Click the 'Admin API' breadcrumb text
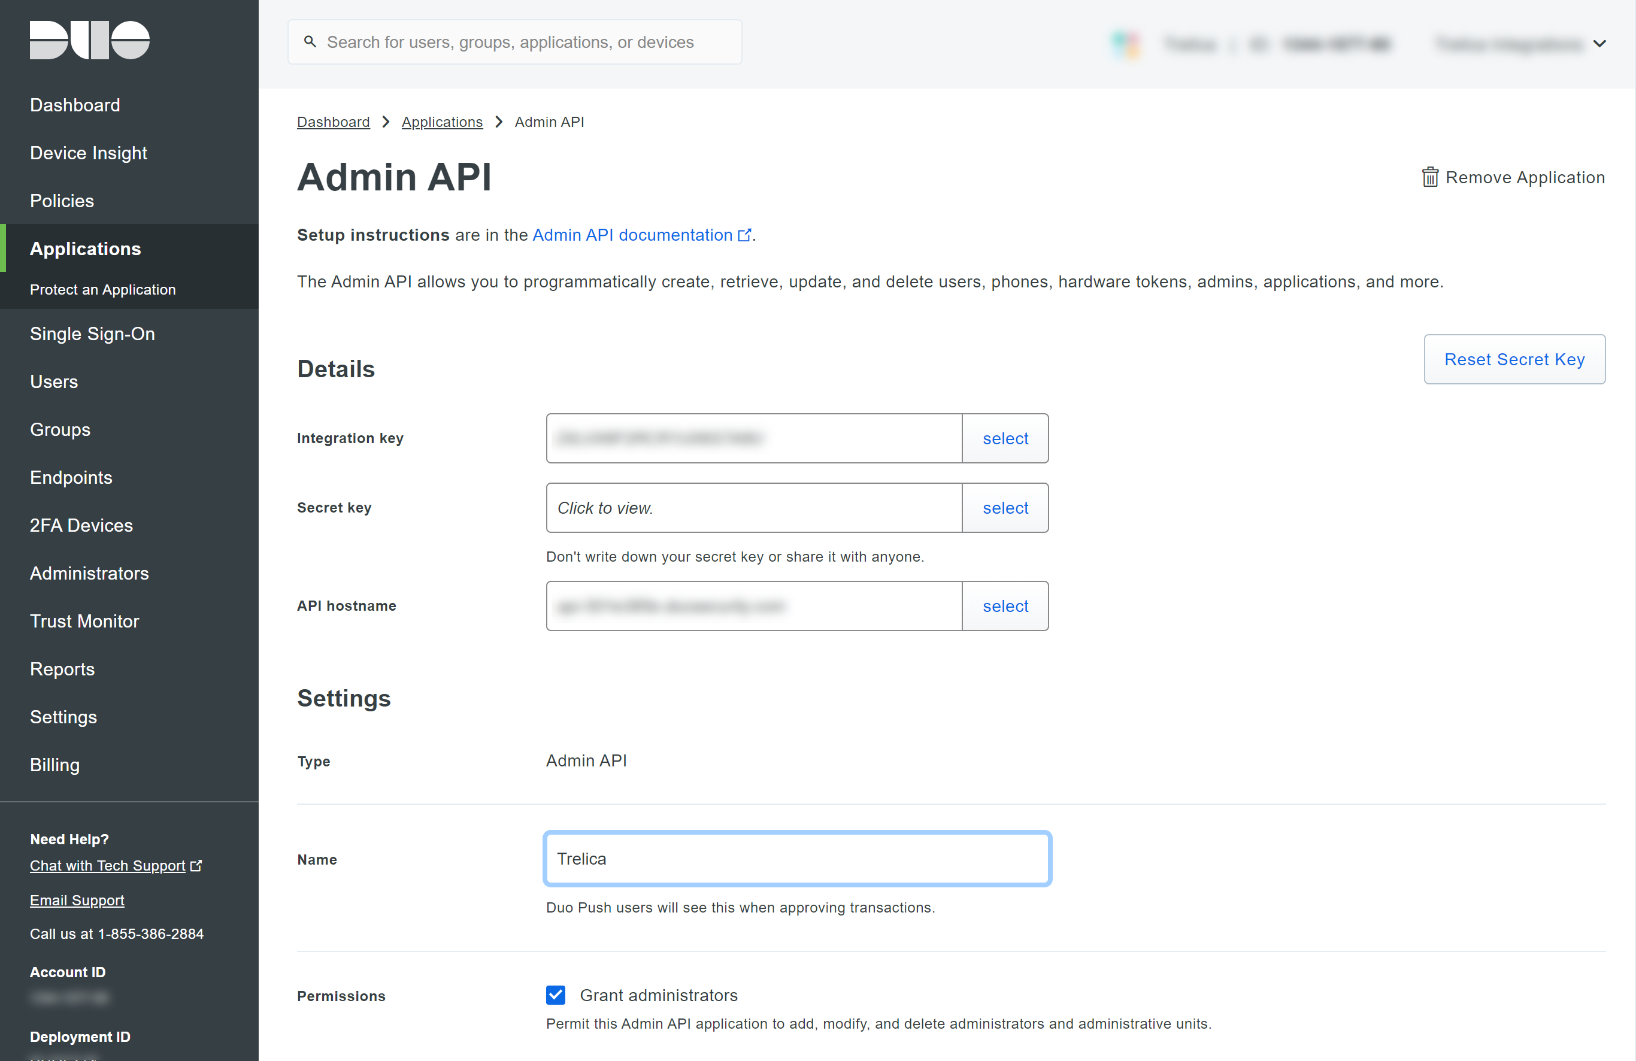 tap(549, 122)
